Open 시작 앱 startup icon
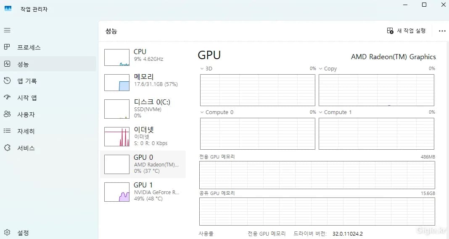 pos(7,97)
